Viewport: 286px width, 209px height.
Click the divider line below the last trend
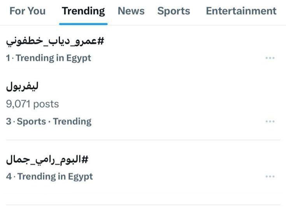pyautogui.click(x=143, y=205)
